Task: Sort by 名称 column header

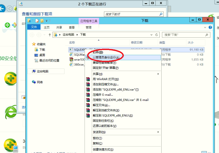Action: point(72,42)
